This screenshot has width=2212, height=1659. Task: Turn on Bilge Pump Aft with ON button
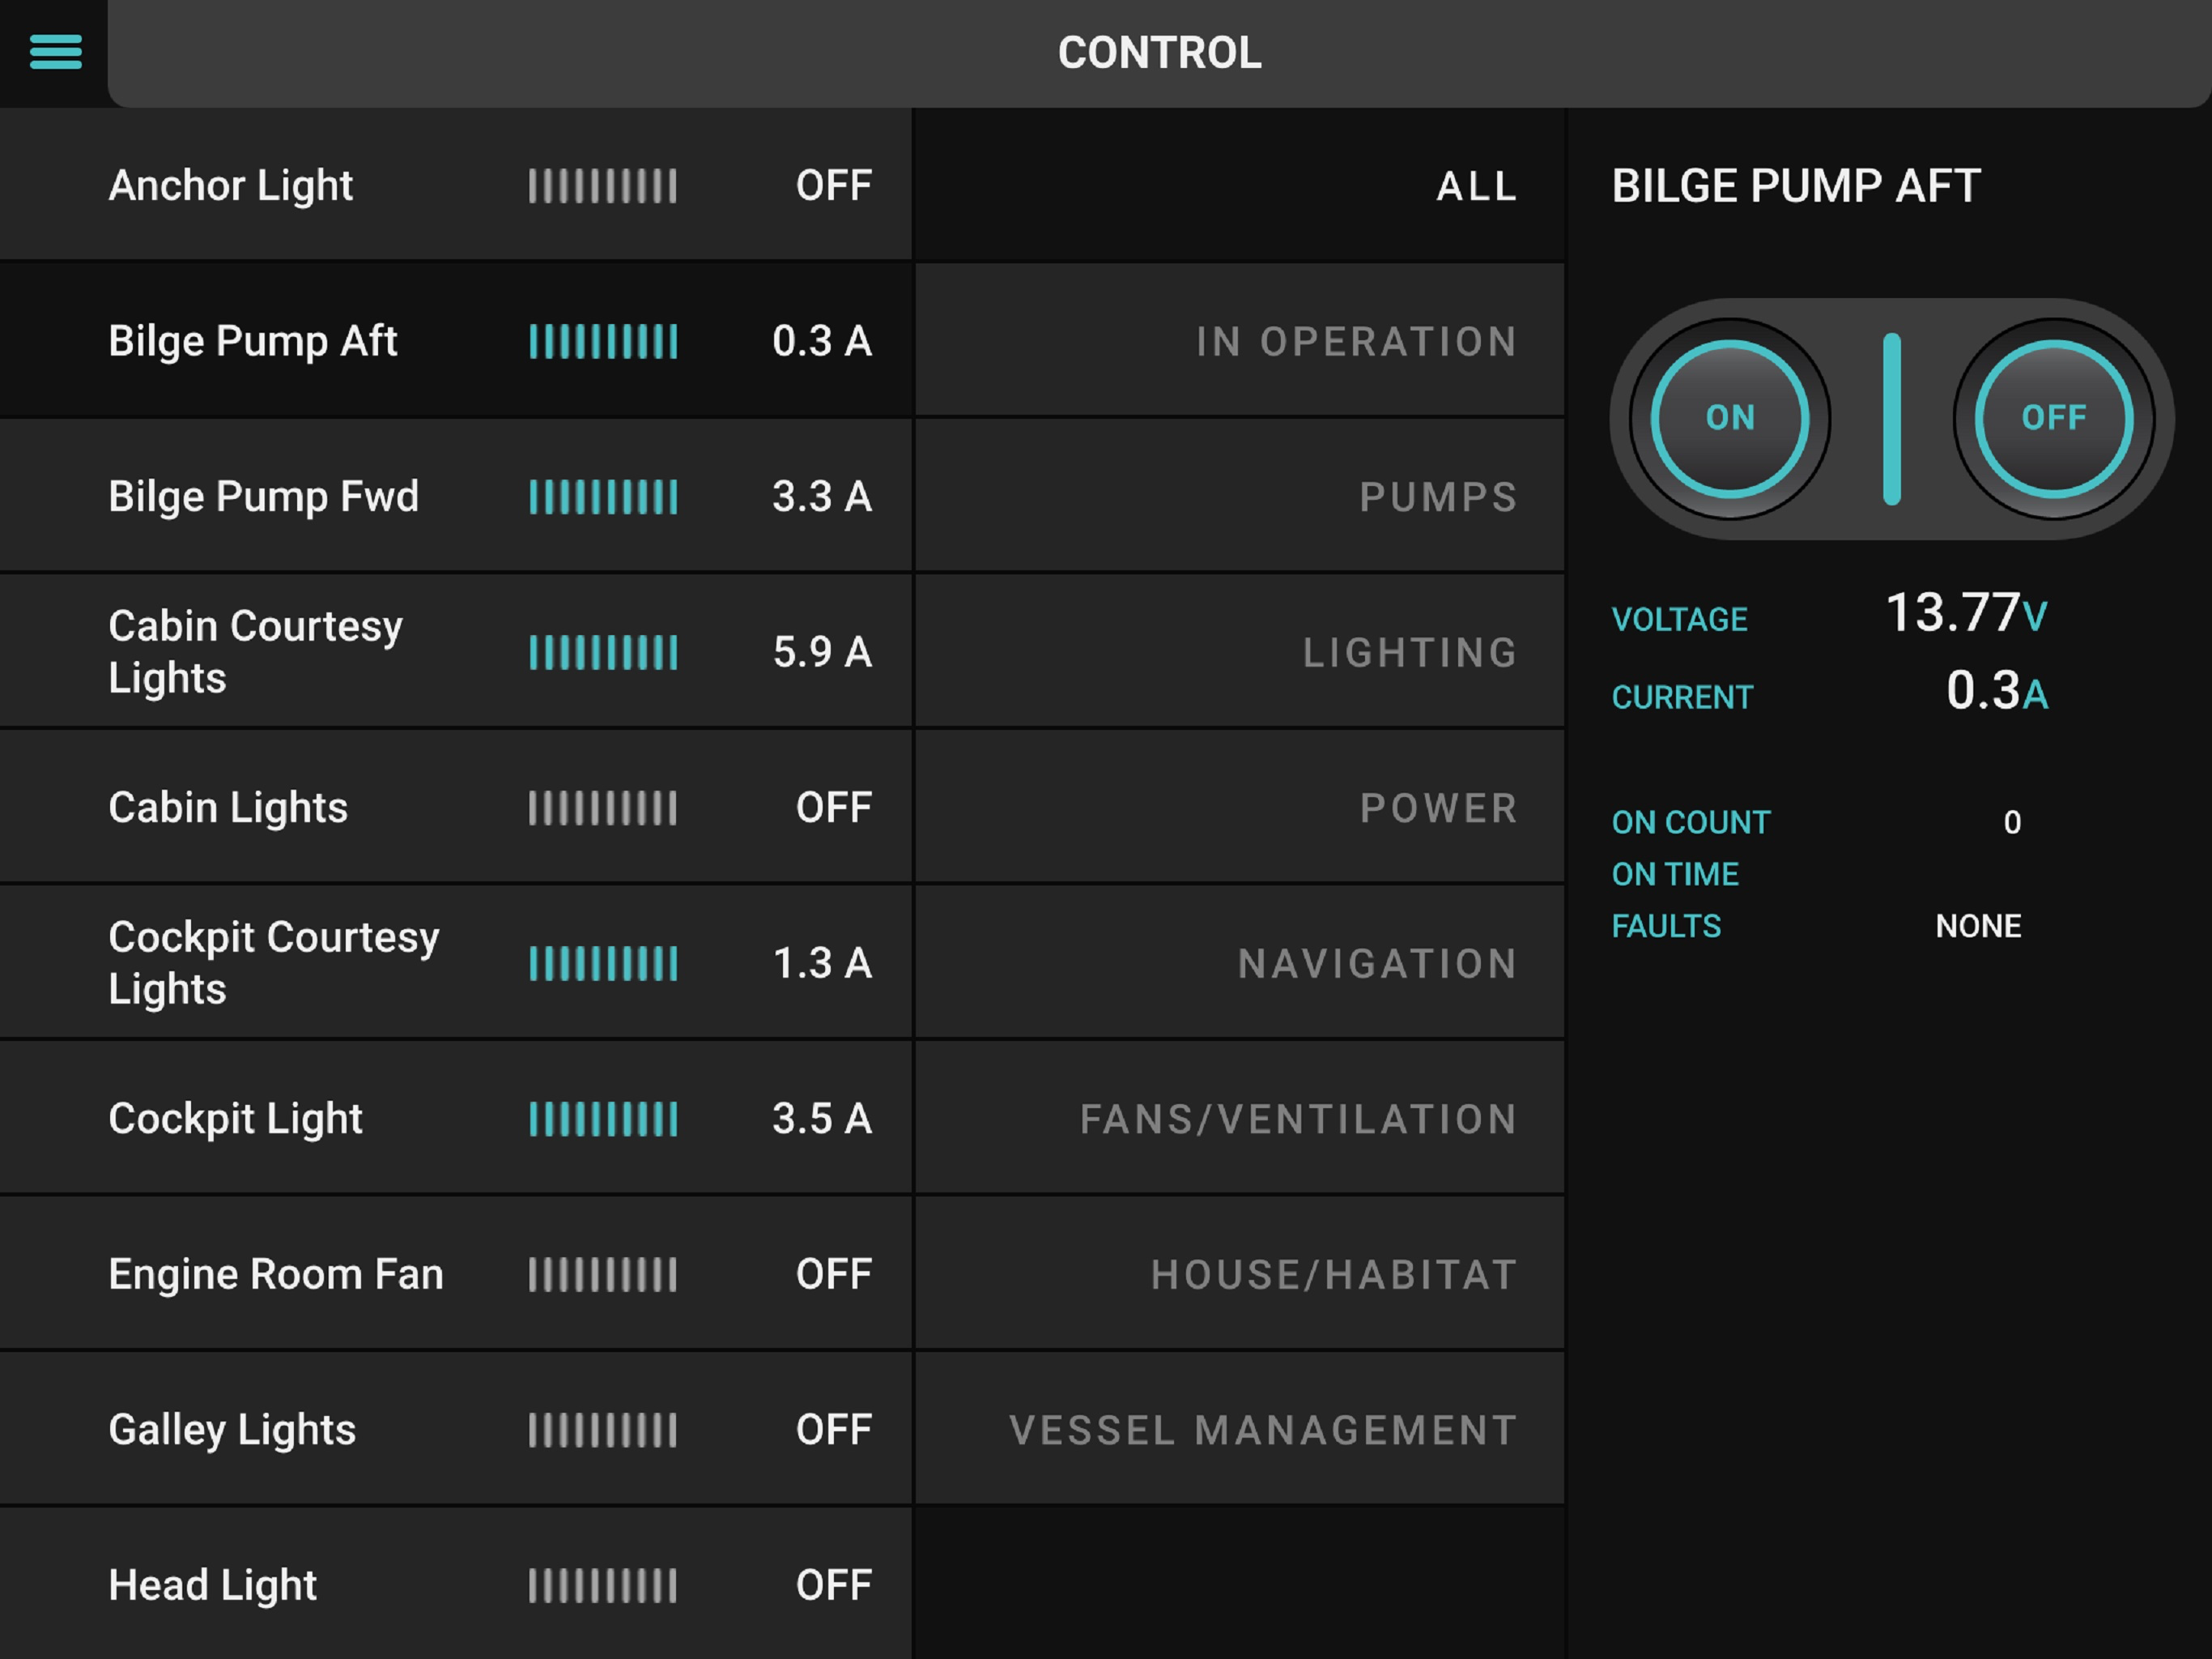[x=1729, y=418]
